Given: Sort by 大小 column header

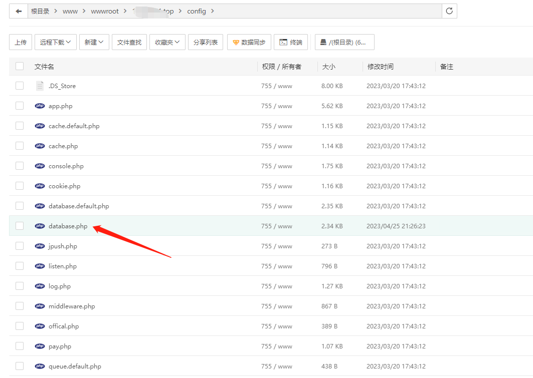Looking at the screenshot, I should [329, 67].
